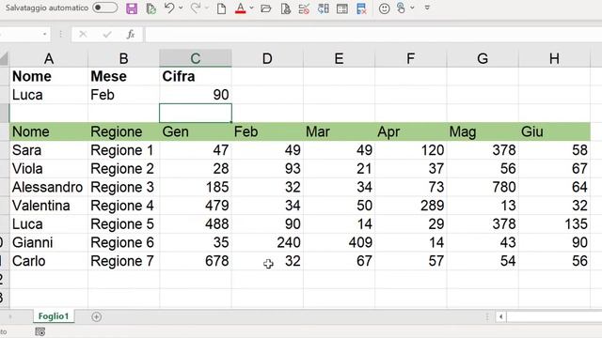Select the cell with value 780
Viewport: 602px width, 338px height.
click(x=483, y=187)
